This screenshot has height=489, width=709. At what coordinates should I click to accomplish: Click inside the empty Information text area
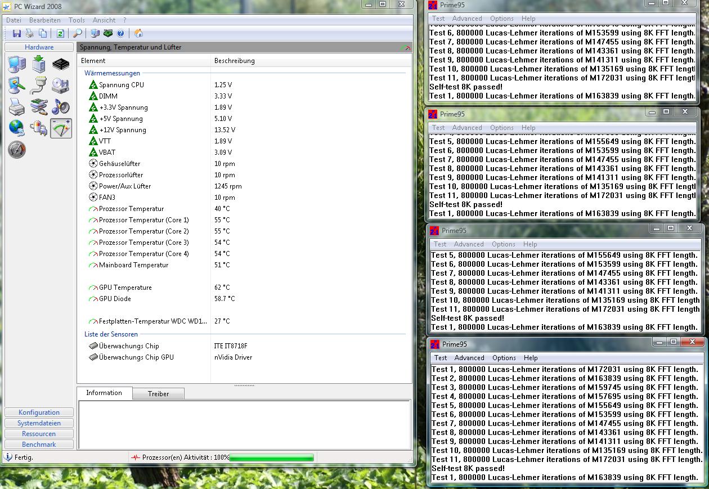(x=244, y=425)
